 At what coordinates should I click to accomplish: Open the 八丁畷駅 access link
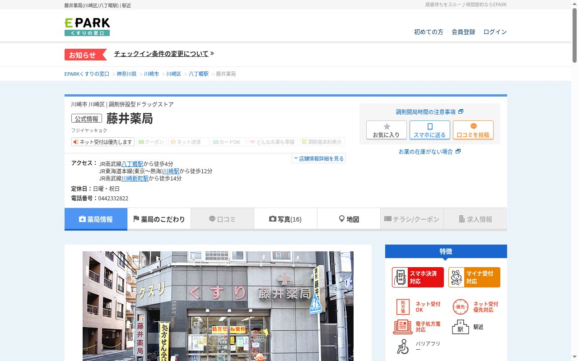point(132,164)
